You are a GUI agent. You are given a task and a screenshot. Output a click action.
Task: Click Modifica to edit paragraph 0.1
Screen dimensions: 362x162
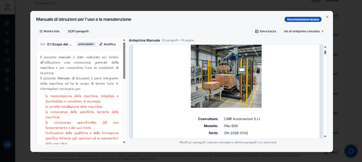[107, 44]
